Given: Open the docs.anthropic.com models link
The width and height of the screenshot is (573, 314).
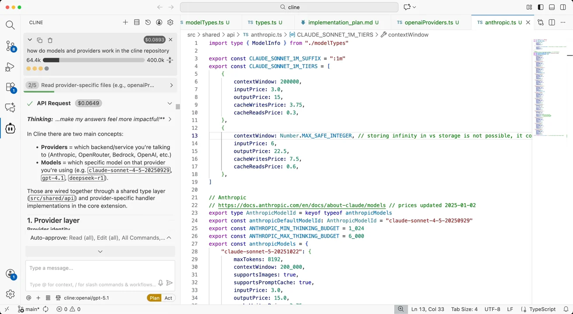Looking at the screenshot, I should pos(302,205).
